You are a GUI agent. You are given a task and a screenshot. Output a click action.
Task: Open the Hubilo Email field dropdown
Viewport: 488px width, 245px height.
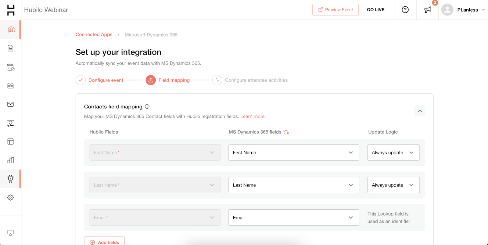(155, 218)
